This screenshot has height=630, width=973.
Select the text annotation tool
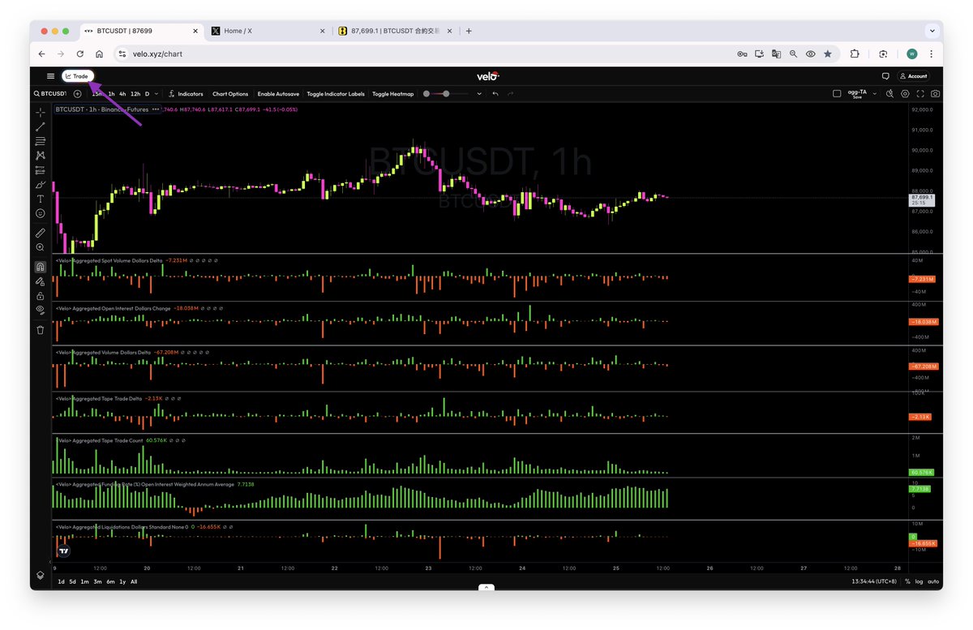41,199
